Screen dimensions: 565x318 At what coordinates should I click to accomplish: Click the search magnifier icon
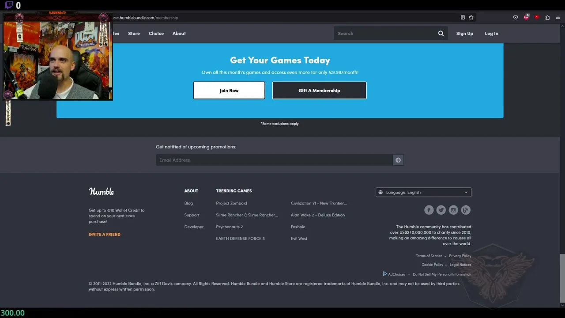point(441,34)
